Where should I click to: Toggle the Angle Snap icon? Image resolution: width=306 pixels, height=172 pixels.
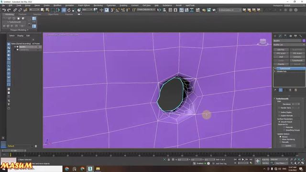pos(118,10)
